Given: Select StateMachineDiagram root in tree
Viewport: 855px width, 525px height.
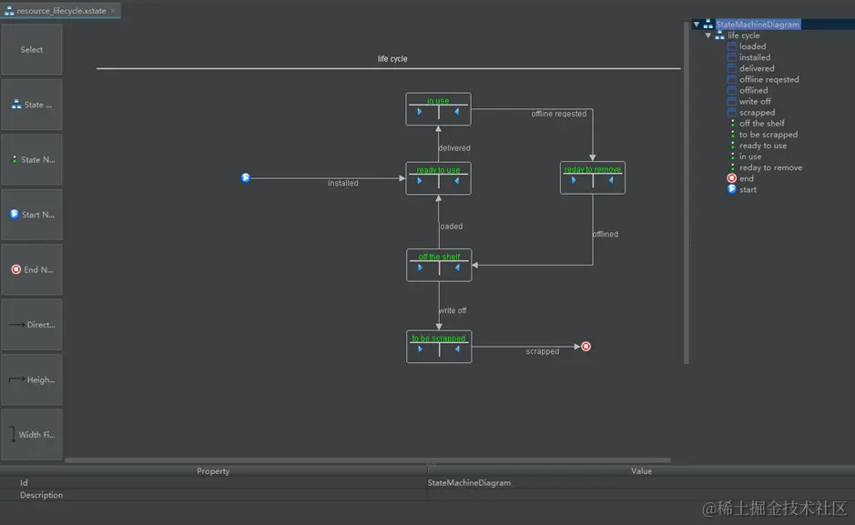Looking at the screenshot, I should point(758,24).
